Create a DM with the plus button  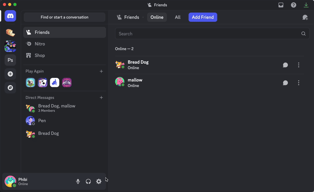point(101,98)
